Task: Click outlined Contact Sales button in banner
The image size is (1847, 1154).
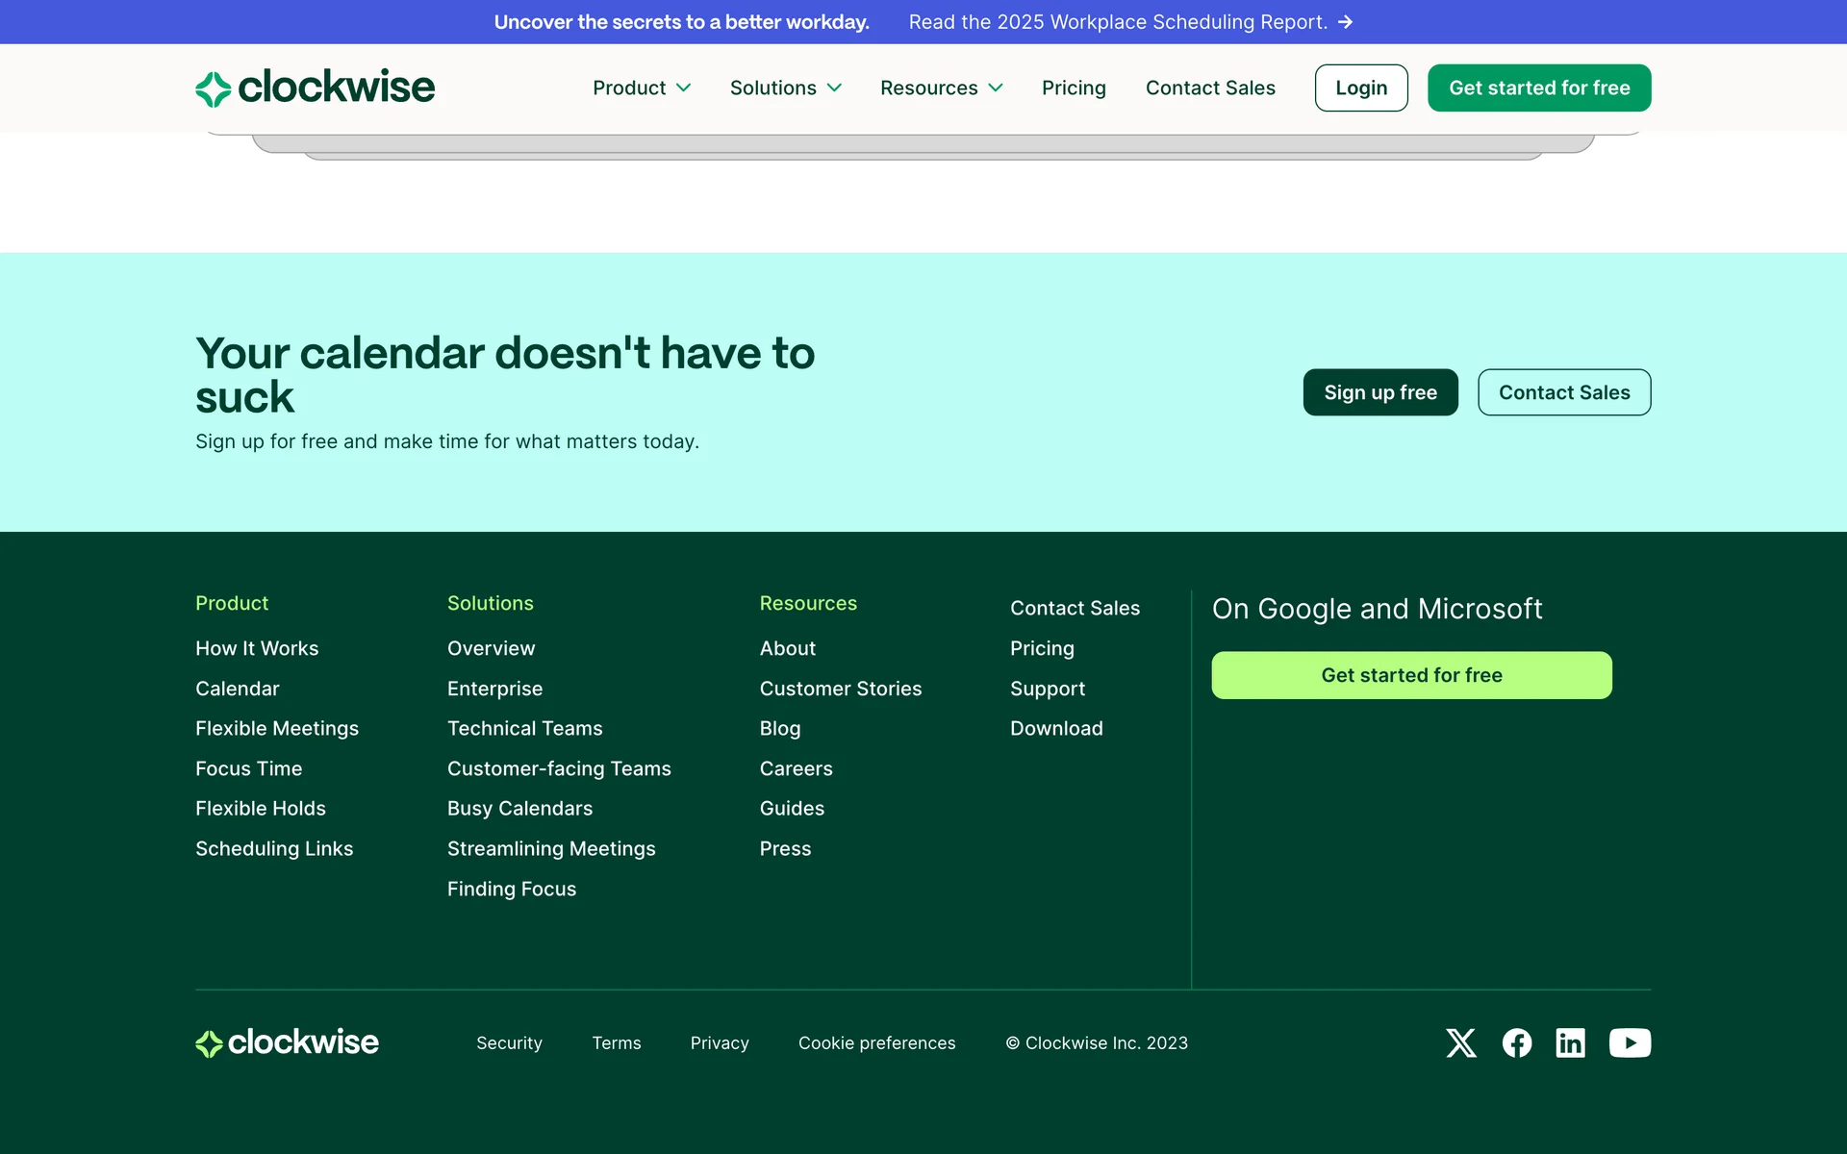Action: pyautogui.click(x=1563, y=392)
